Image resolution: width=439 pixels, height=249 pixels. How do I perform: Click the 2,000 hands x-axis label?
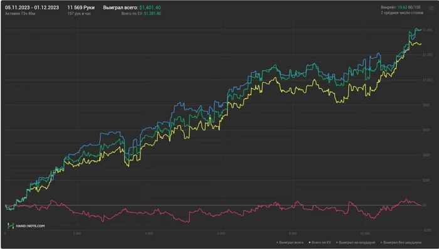tap(77, 233)
